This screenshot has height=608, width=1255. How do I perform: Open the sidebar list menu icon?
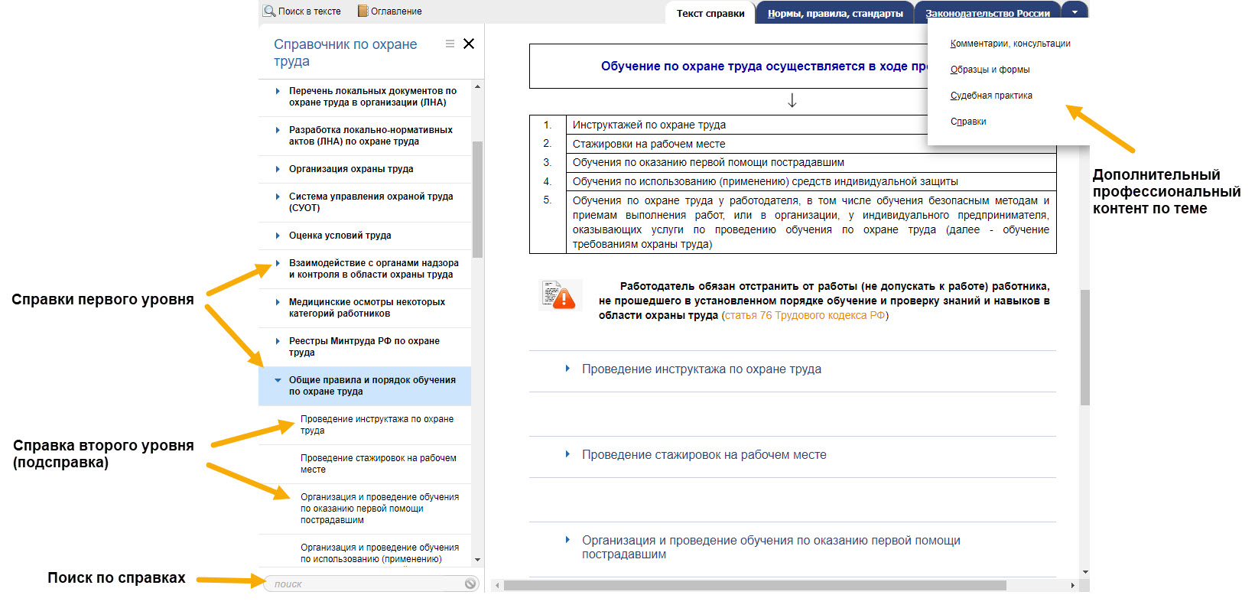(450, 44)
